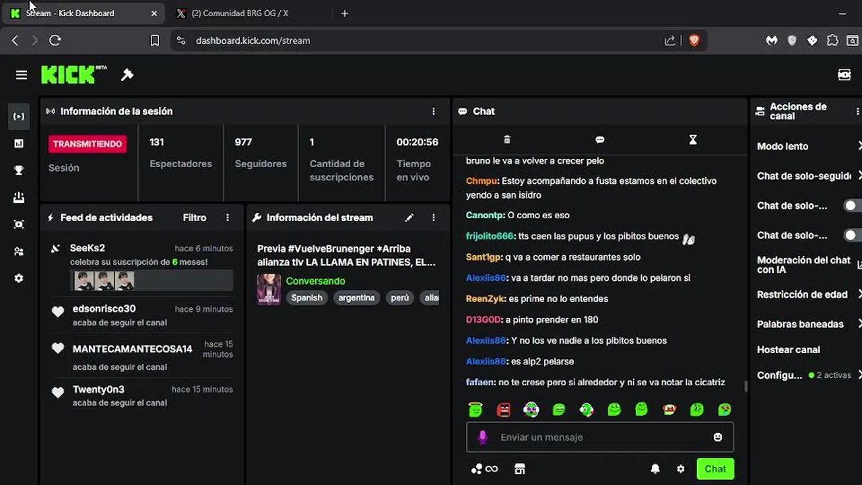
Task: Open the Filtro dropdown in Feed de actividades
Action: (x=195, y=218)
